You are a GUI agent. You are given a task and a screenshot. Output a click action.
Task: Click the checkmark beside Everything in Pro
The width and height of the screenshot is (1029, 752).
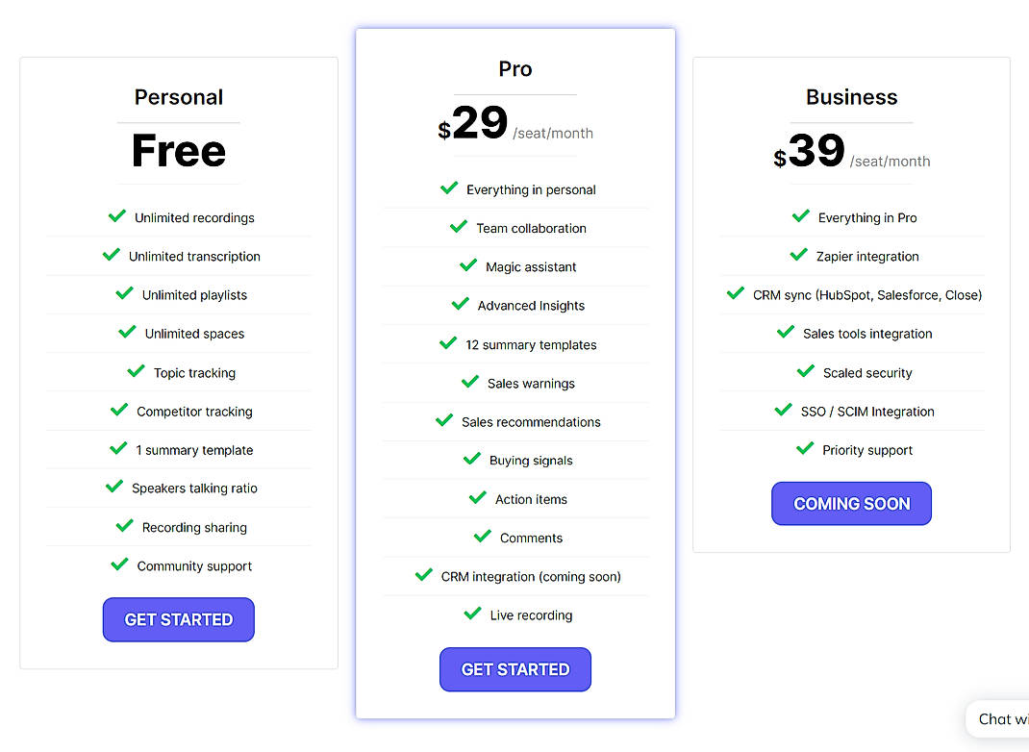click(801, 216)
